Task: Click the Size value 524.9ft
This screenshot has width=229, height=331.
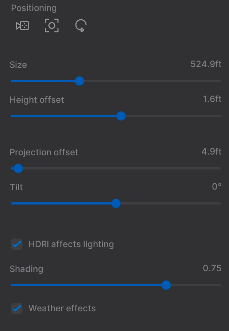Action: [206, 65]
